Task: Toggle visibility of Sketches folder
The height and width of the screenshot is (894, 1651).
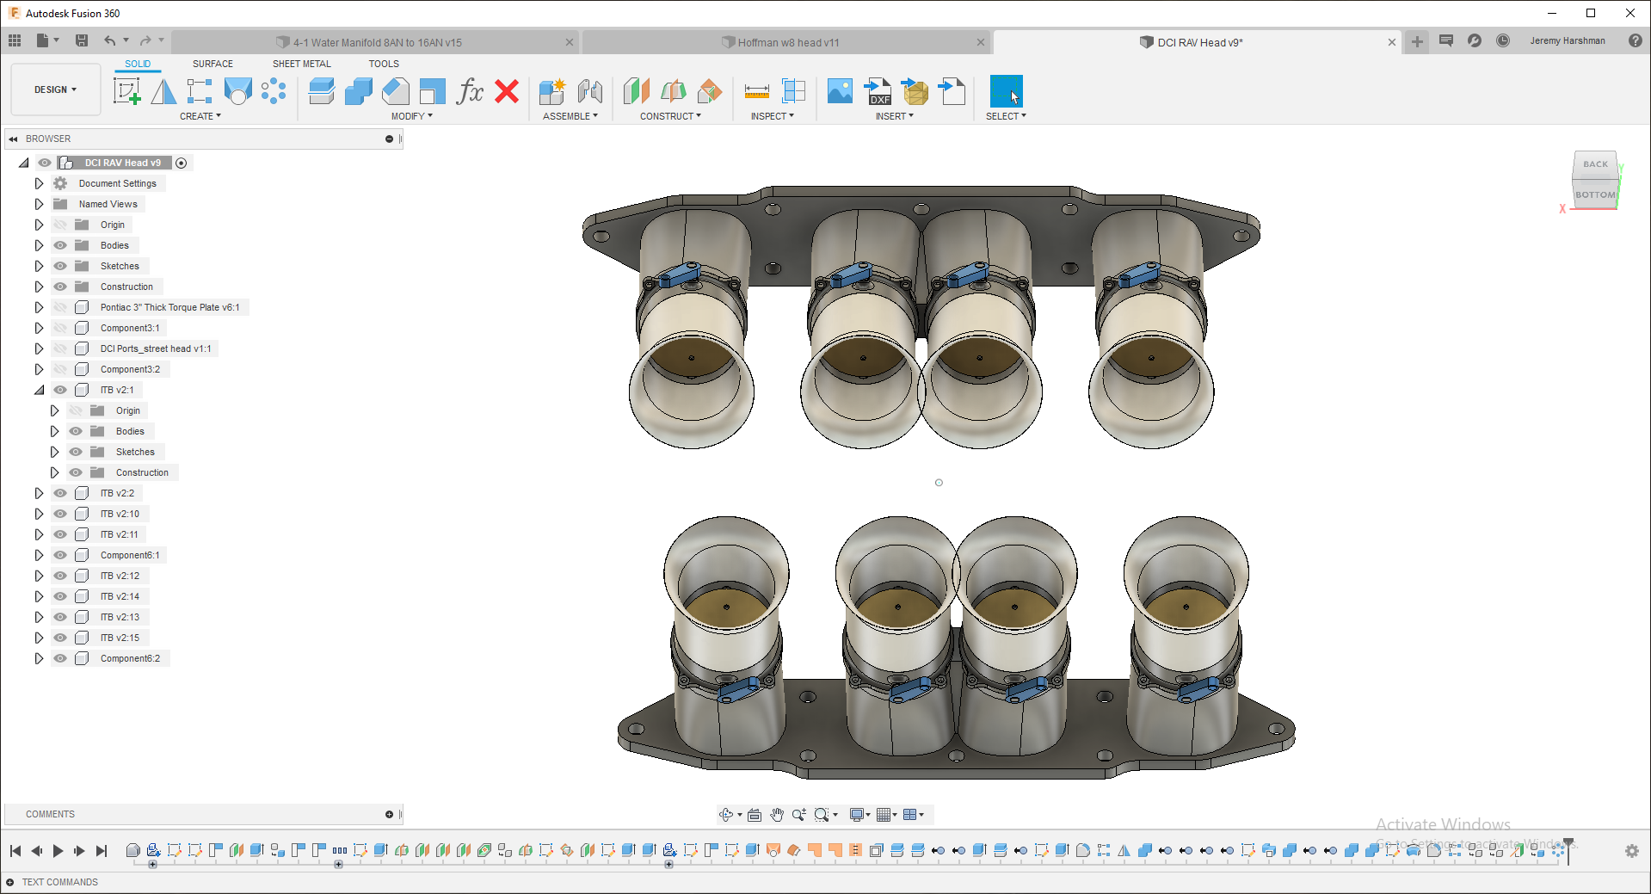Action: click(x=60, y=266)
